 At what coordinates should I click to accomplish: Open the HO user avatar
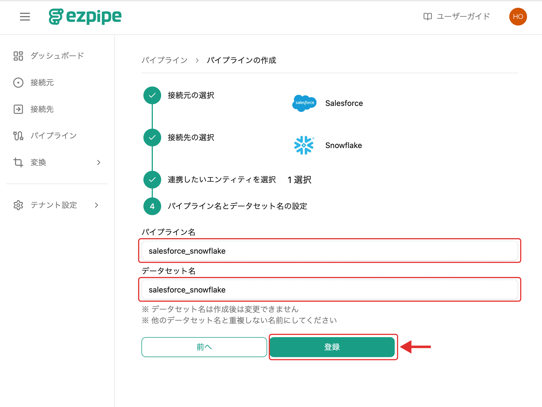click(518, 17)
